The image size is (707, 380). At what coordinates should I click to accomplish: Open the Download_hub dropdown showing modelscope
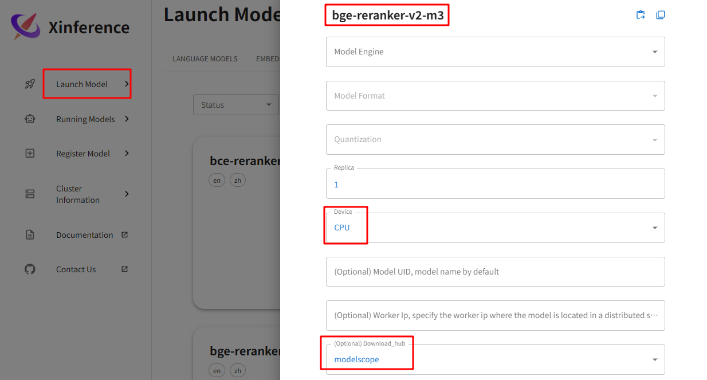(495, 359)
